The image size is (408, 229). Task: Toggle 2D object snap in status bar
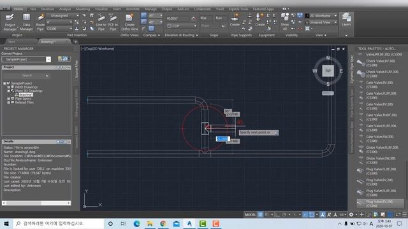point(312,214)
